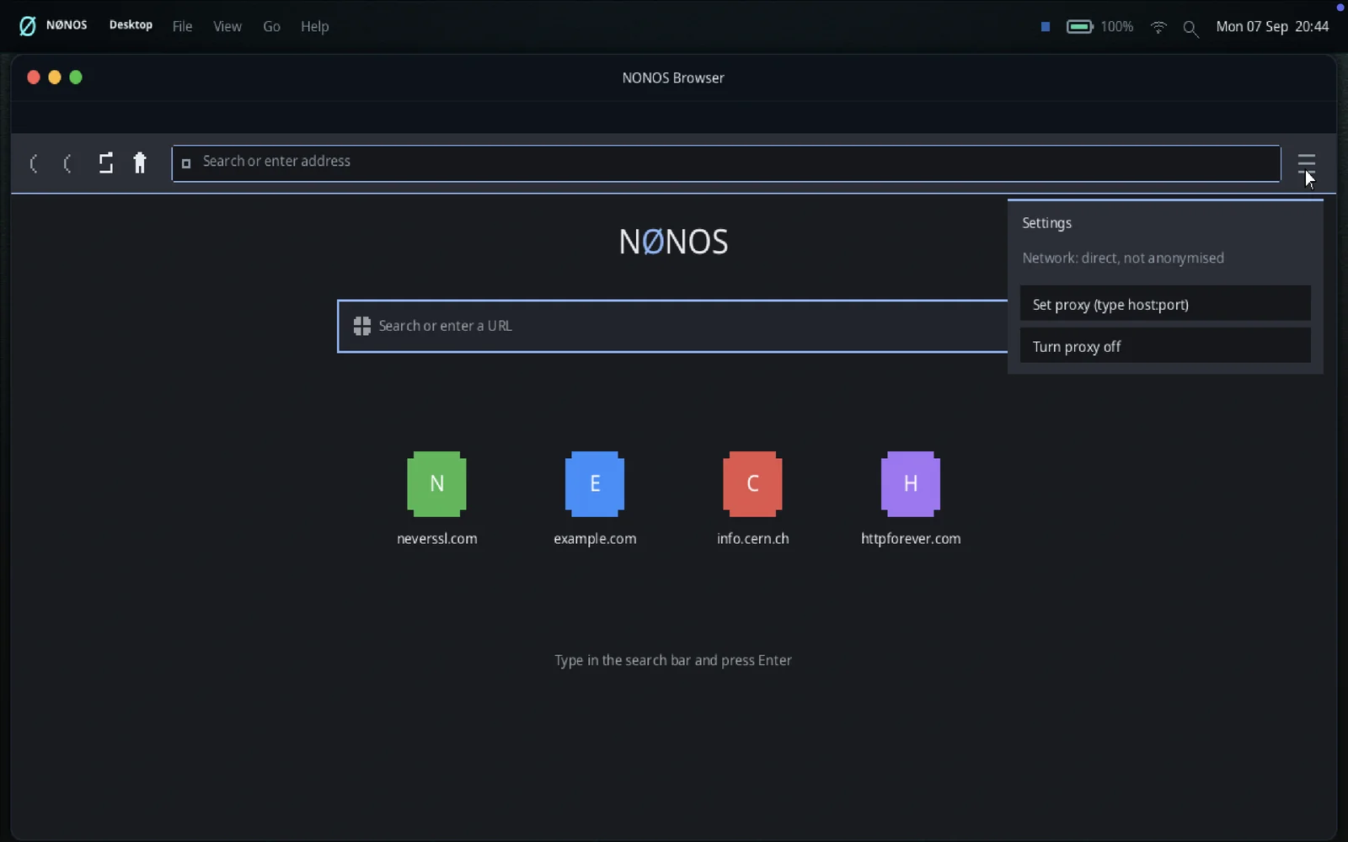
Task: Click the info.cern.ch label
Action: click(x=752, y=539)
